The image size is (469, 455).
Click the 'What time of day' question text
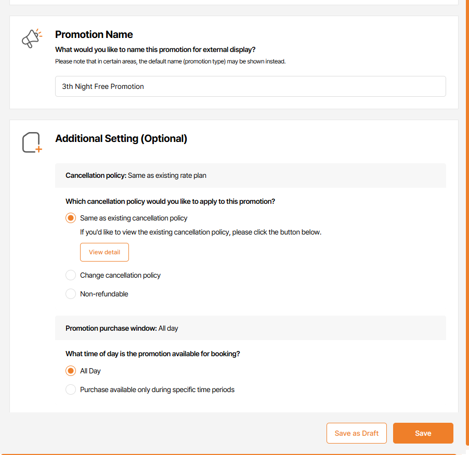click(x=152, y=354)
